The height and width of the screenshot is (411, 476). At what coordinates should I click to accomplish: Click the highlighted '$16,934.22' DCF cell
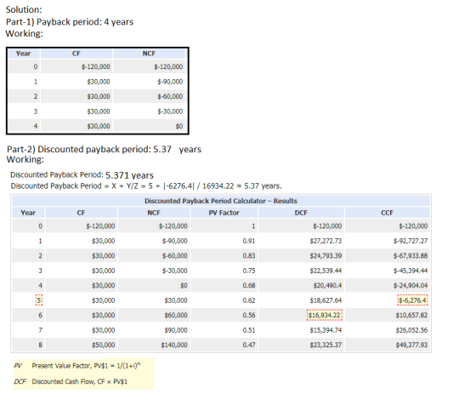(x=325, y=315)
